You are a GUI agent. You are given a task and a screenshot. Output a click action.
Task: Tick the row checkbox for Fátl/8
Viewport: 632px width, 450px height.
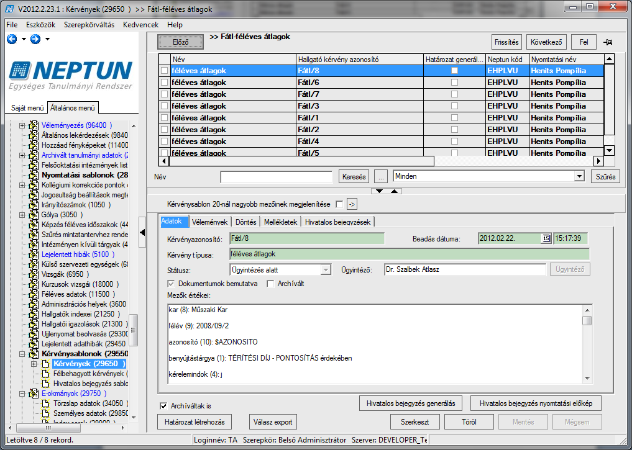(x=164, y=70)
